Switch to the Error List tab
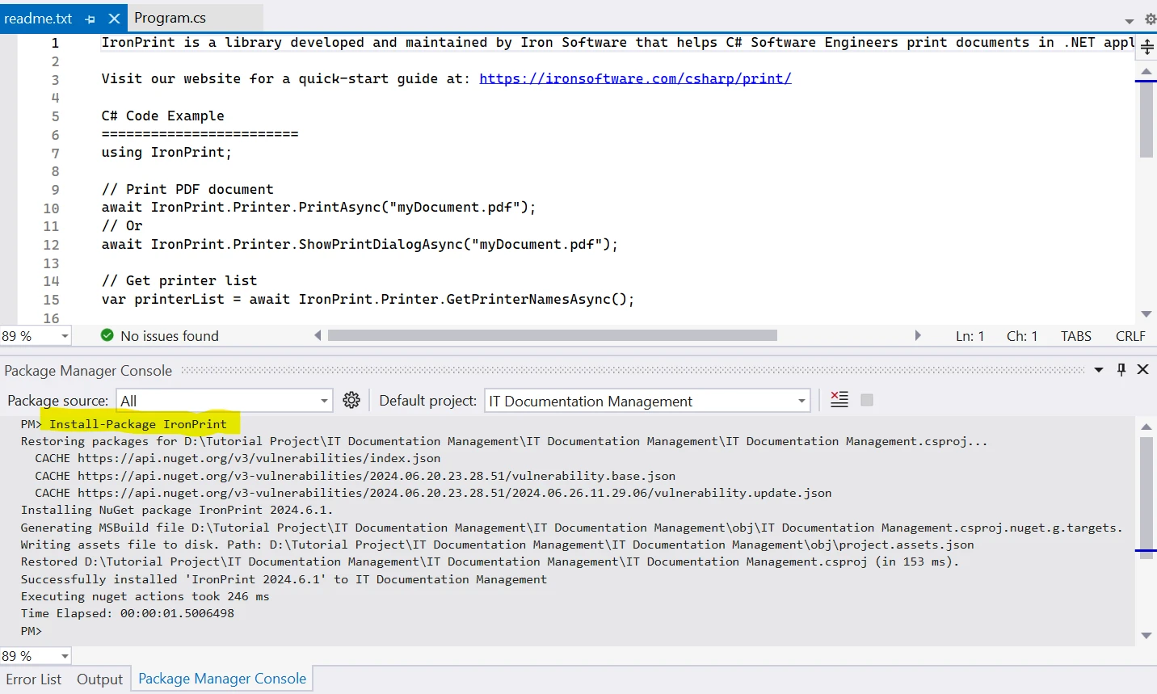This screenshot has height=694, width=1157. coord(34,679)
